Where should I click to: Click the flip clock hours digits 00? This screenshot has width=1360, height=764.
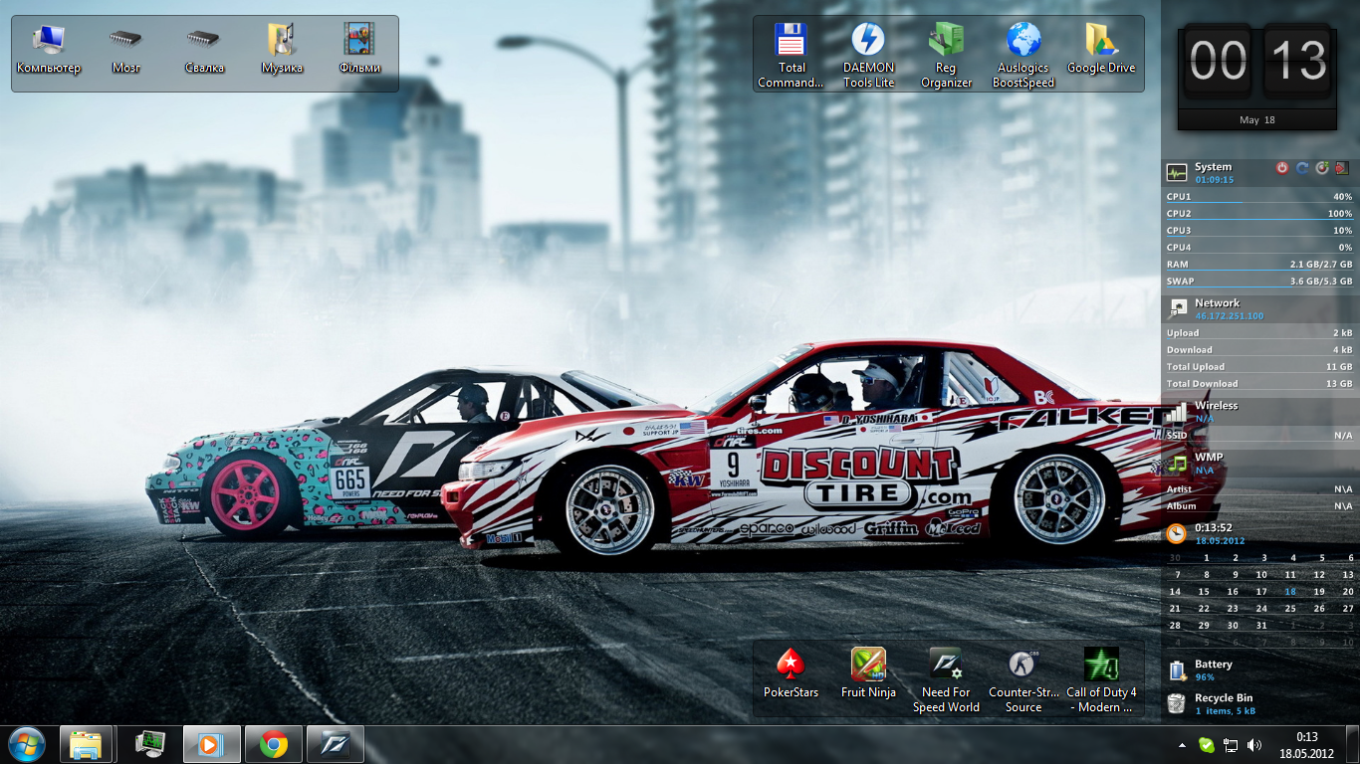click(x=1218, y=62)
